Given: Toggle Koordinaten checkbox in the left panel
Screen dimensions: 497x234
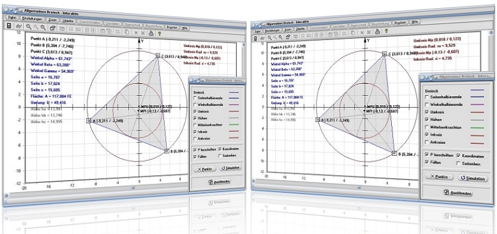Looking at the screenshot, I should (220, 149).
